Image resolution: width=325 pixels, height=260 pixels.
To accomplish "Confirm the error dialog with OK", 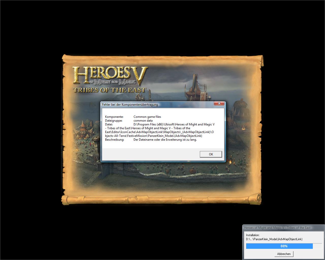I will click(211, 154).
